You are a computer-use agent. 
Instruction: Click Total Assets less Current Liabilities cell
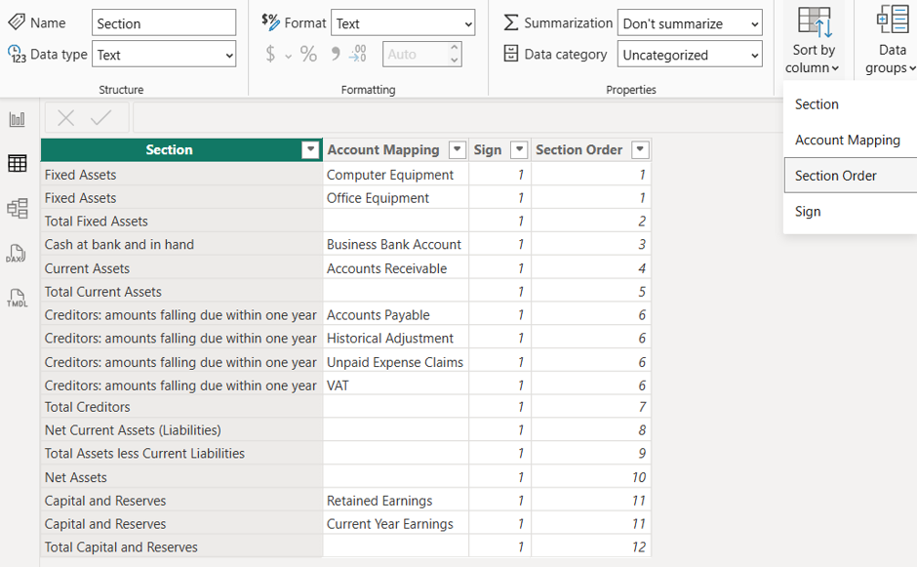pyautogui.click(x=181, y=454)
